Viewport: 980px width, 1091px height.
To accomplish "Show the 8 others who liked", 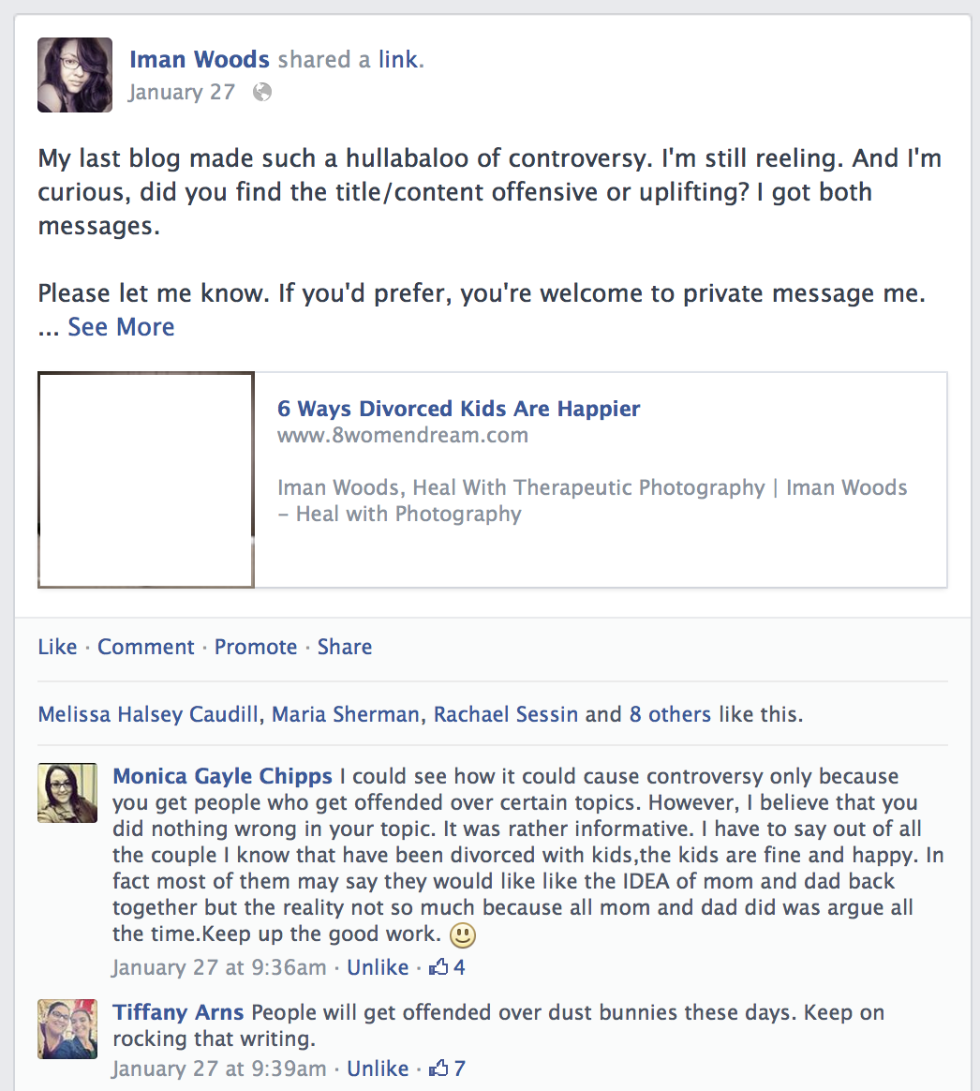I will [670, 714].
